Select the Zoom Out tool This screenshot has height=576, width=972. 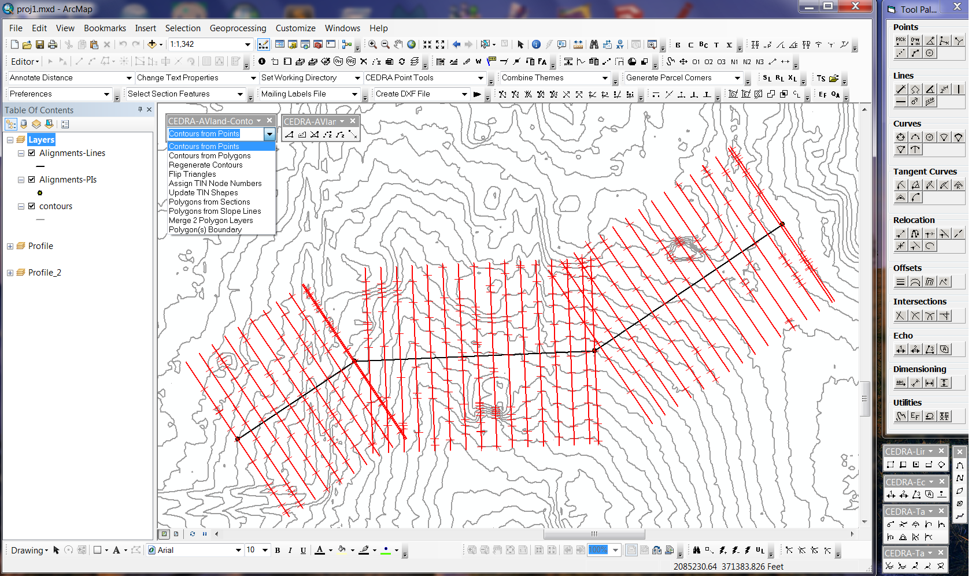tap(385, 44)
